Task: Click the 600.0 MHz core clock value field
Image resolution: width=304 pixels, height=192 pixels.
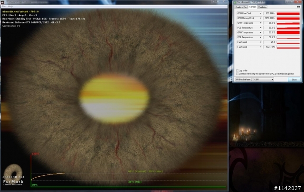Action: [x=269, y=13]
